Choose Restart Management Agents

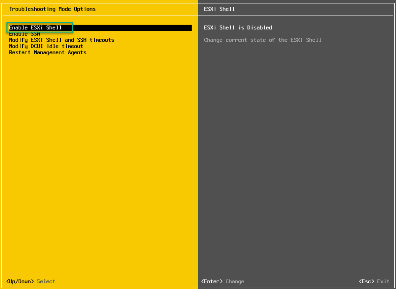pos(47,52)
